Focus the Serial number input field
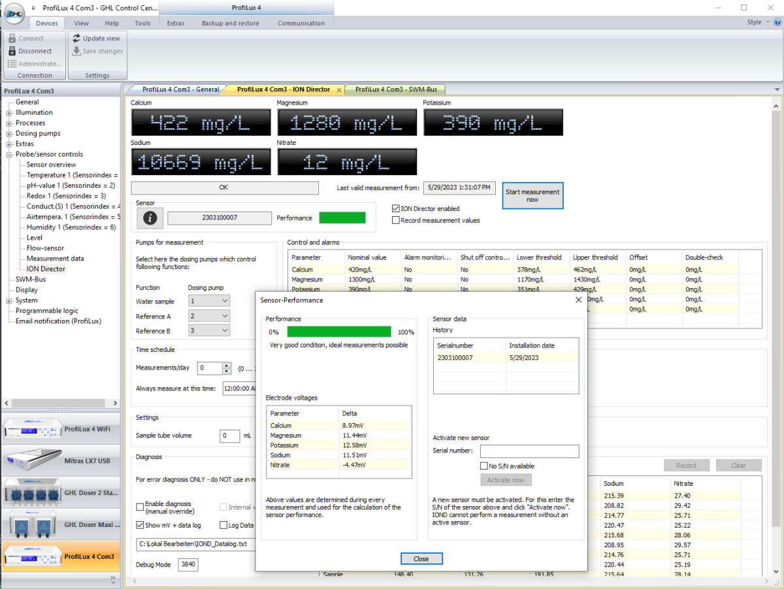This screenshot has width=784, height=589. pos(530,451)
